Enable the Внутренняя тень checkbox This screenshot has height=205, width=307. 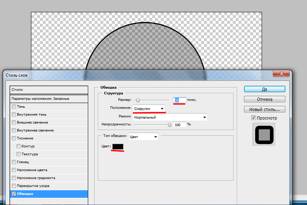tap(14, 114)
